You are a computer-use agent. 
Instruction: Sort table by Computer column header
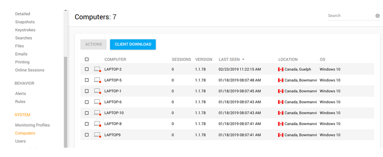(115, 59)
